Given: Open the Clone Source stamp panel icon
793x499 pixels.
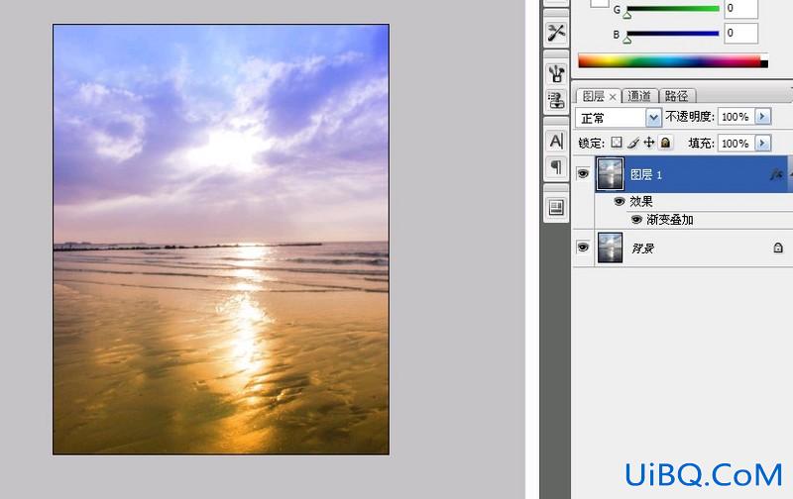Looking at the screenshot, I should [556, 101].
